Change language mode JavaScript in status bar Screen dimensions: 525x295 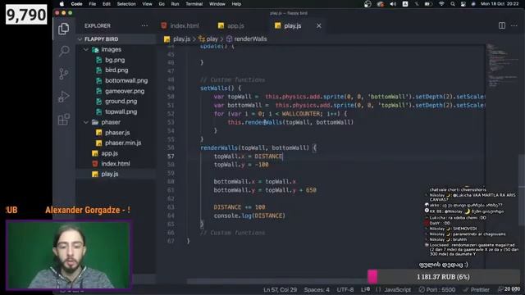click(x=397, y=289)
